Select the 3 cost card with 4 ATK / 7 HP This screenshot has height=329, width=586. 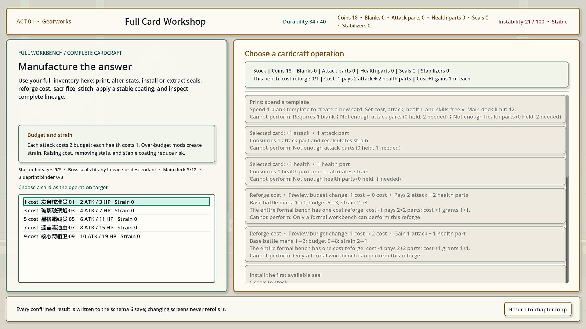click(117, 210)
